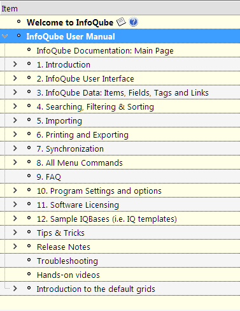240x311 pixels.
Task: Select 6. Printing and Exporting
Action: pyautogui.click(x=83, y=135)
